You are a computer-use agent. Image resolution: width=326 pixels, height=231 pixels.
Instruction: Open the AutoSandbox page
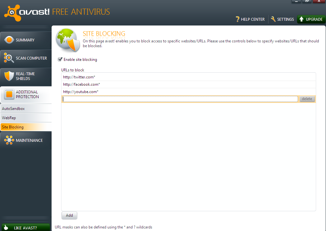coord(26,109)
